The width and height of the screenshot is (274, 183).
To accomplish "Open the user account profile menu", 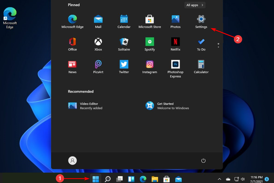I will coord(72,161).
